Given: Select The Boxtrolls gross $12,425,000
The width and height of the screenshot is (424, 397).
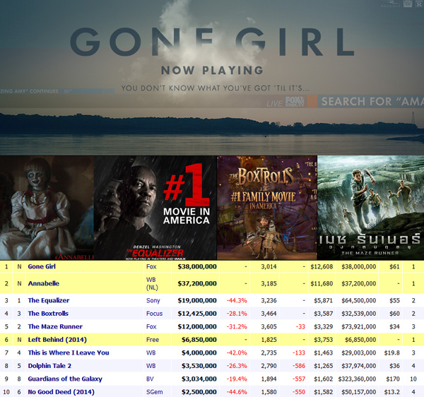Looking at the screenshot, I should [197, 314].
